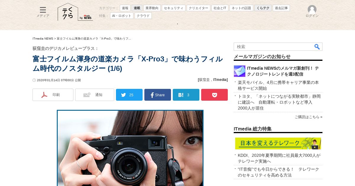This screenshot has height=186, width=355.
Task: Click the X-Pro3 camera article photo
Action: coord(130,148)
